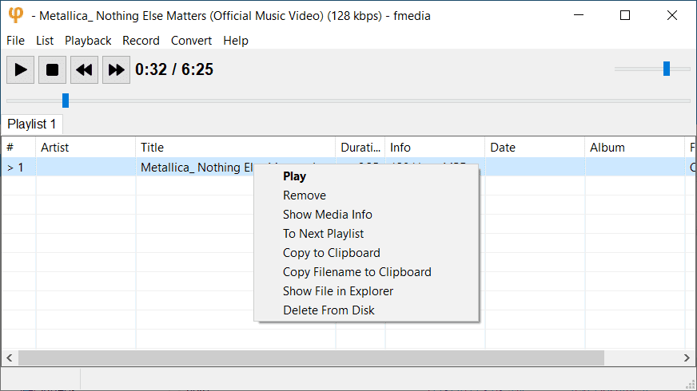
Task: Close the fmedia window
Action: [x=672, y=15]
